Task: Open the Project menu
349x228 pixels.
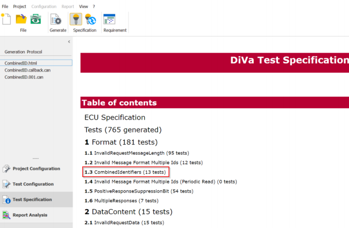Action: (19, 6)
